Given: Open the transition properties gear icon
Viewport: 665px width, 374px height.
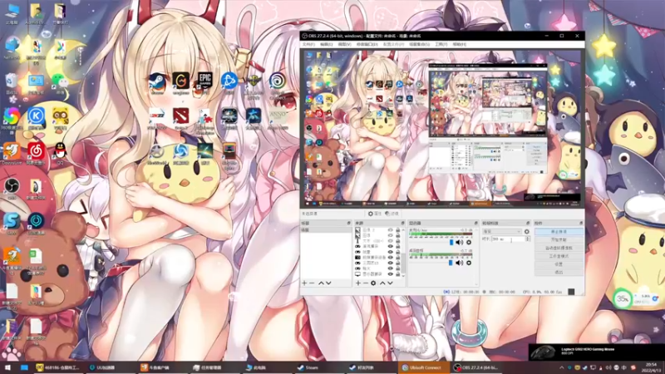Looking at the screenshot, I should tap(527, 232).
